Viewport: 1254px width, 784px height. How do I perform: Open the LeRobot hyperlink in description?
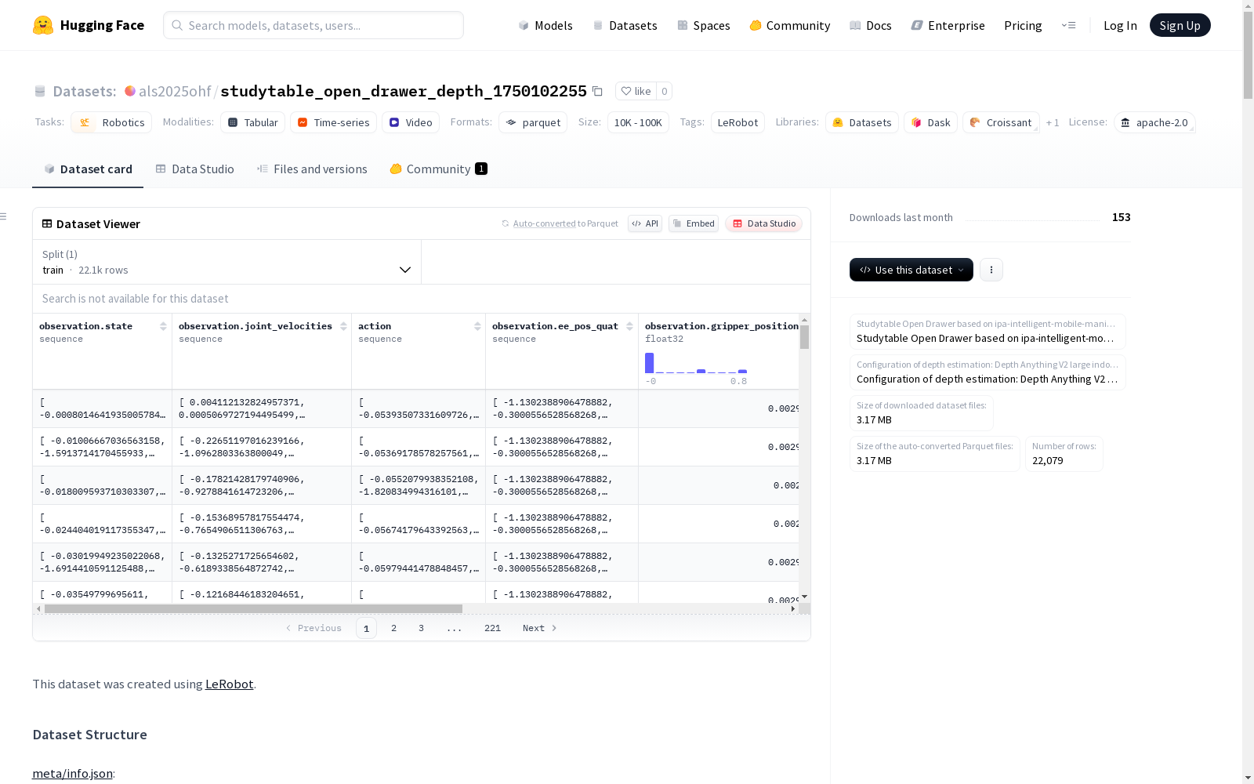(229, 684)
